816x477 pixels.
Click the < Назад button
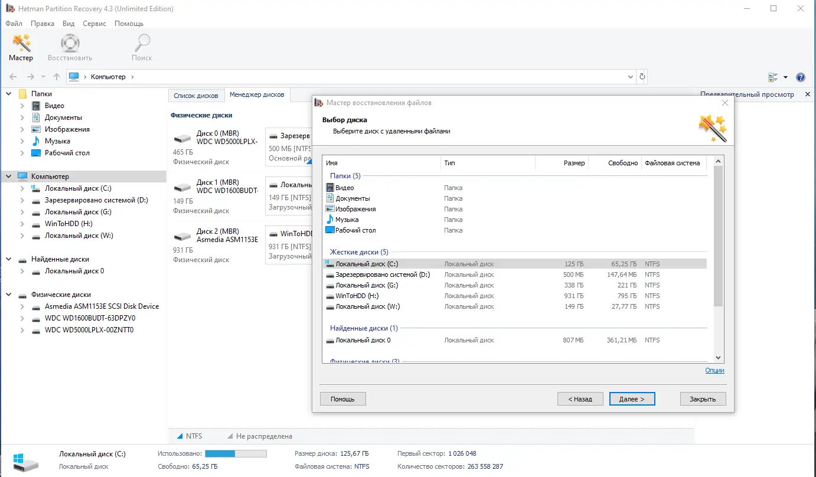tap(580, 399)
